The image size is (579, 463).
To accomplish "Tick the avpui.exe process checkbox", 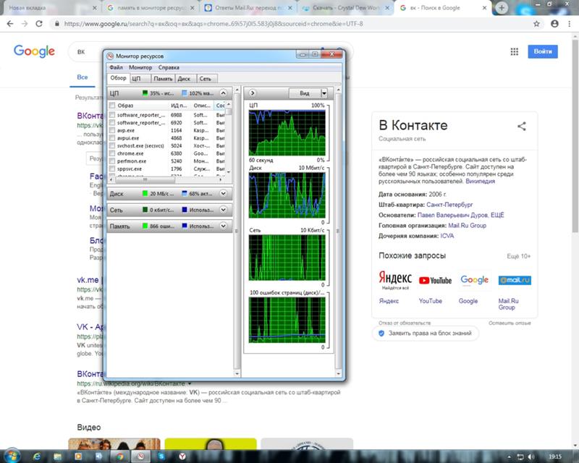I will (112, 138).
